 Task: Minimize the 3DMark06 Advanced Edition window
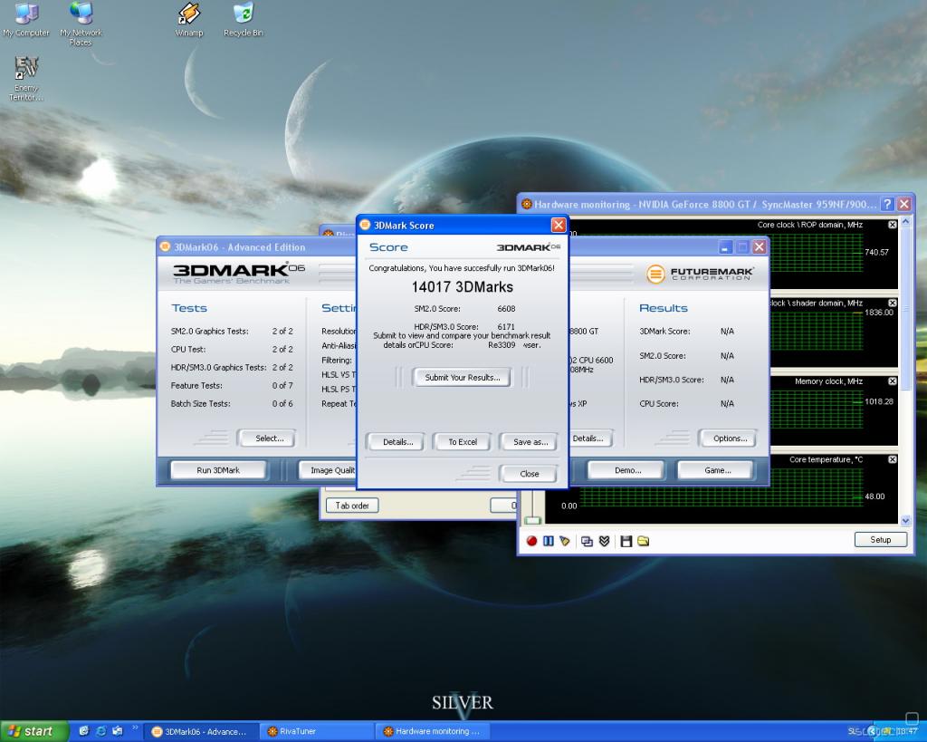725,246
